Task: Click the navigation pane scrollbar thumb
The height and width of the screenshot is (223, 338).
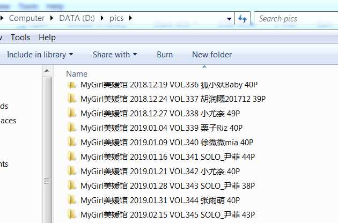Action: 47,150
